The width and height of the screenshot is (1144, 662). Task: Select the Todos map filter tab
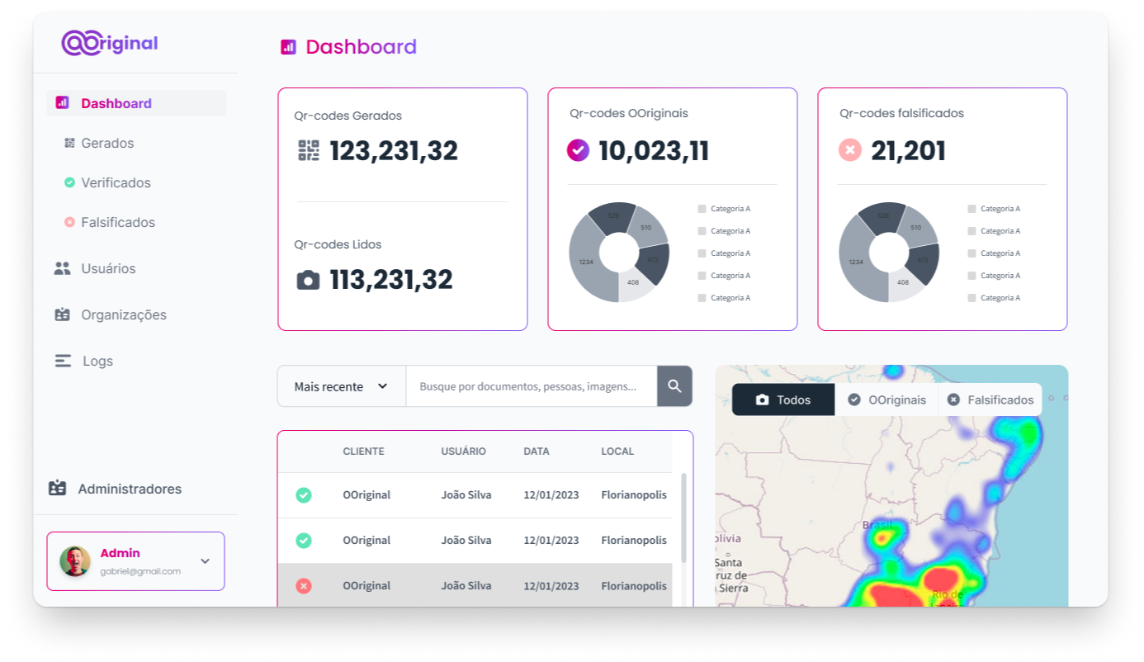(x=783, y=400)
